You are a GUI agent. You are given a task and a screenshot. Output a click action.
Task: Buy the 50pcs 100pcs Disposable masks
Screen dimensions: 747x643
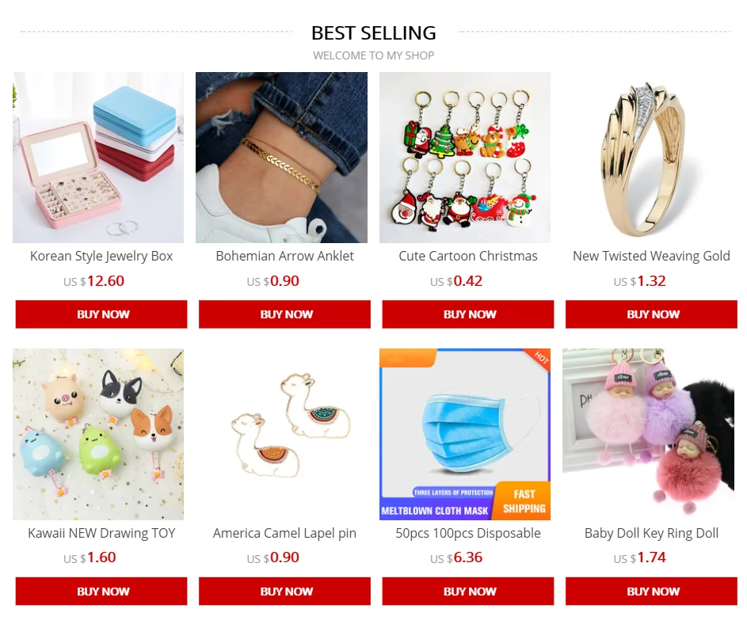[x=468, y=592]
